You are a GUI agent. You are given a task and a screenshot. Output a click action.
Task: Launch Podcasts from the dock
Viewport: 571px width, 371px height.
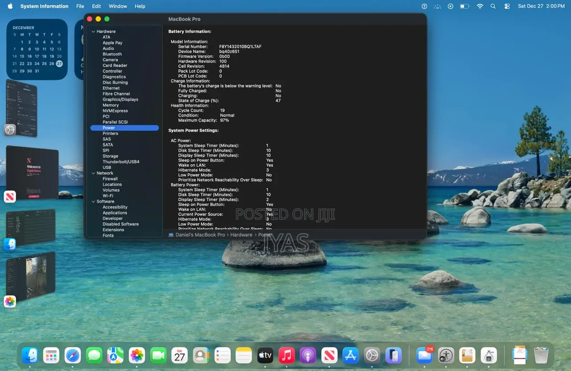(308, 355)
